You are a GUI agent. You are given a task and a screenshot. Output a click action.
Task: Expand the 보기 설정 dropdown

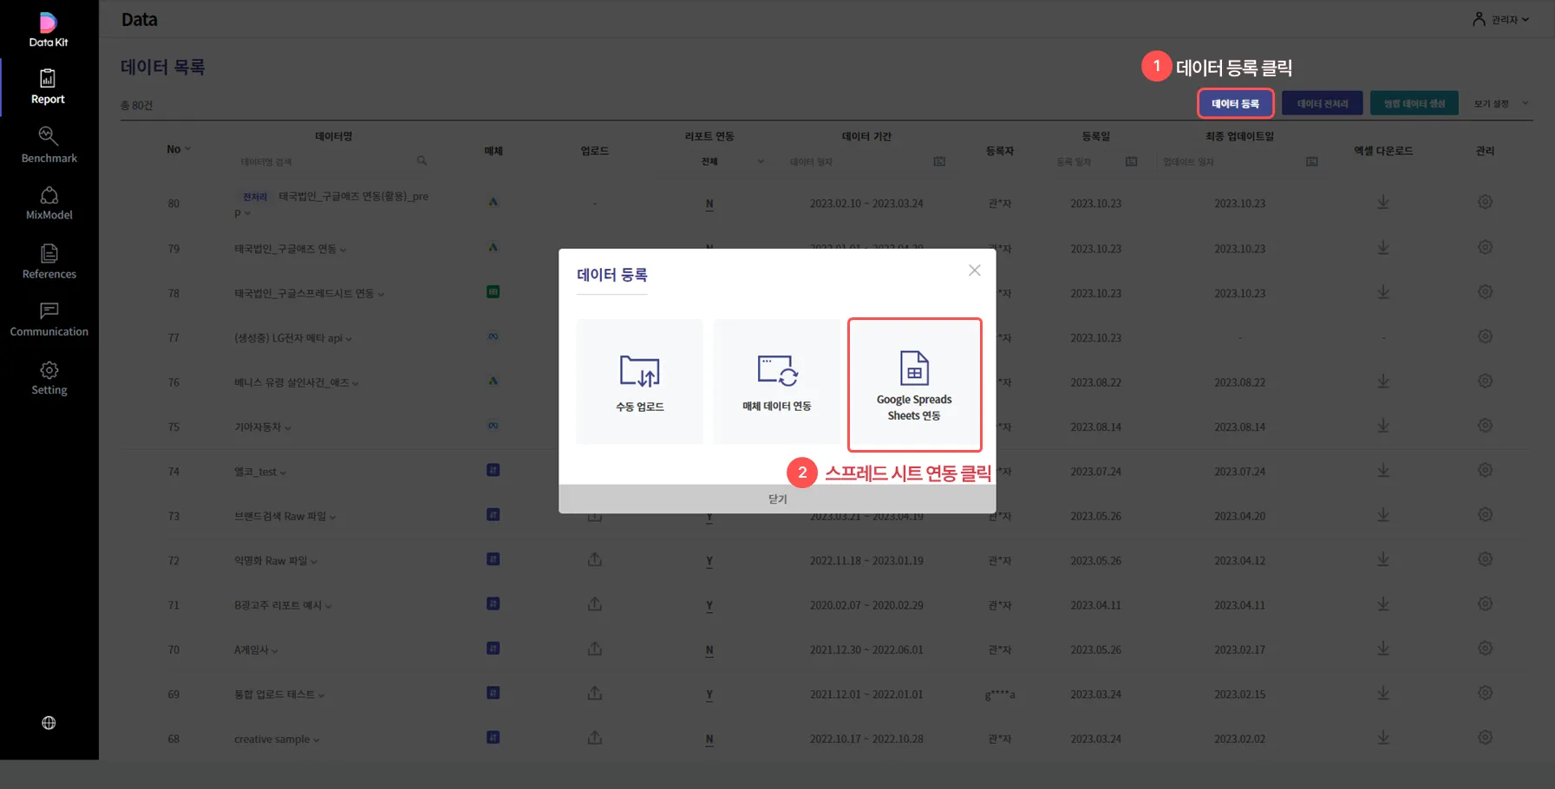point(1500,104)
